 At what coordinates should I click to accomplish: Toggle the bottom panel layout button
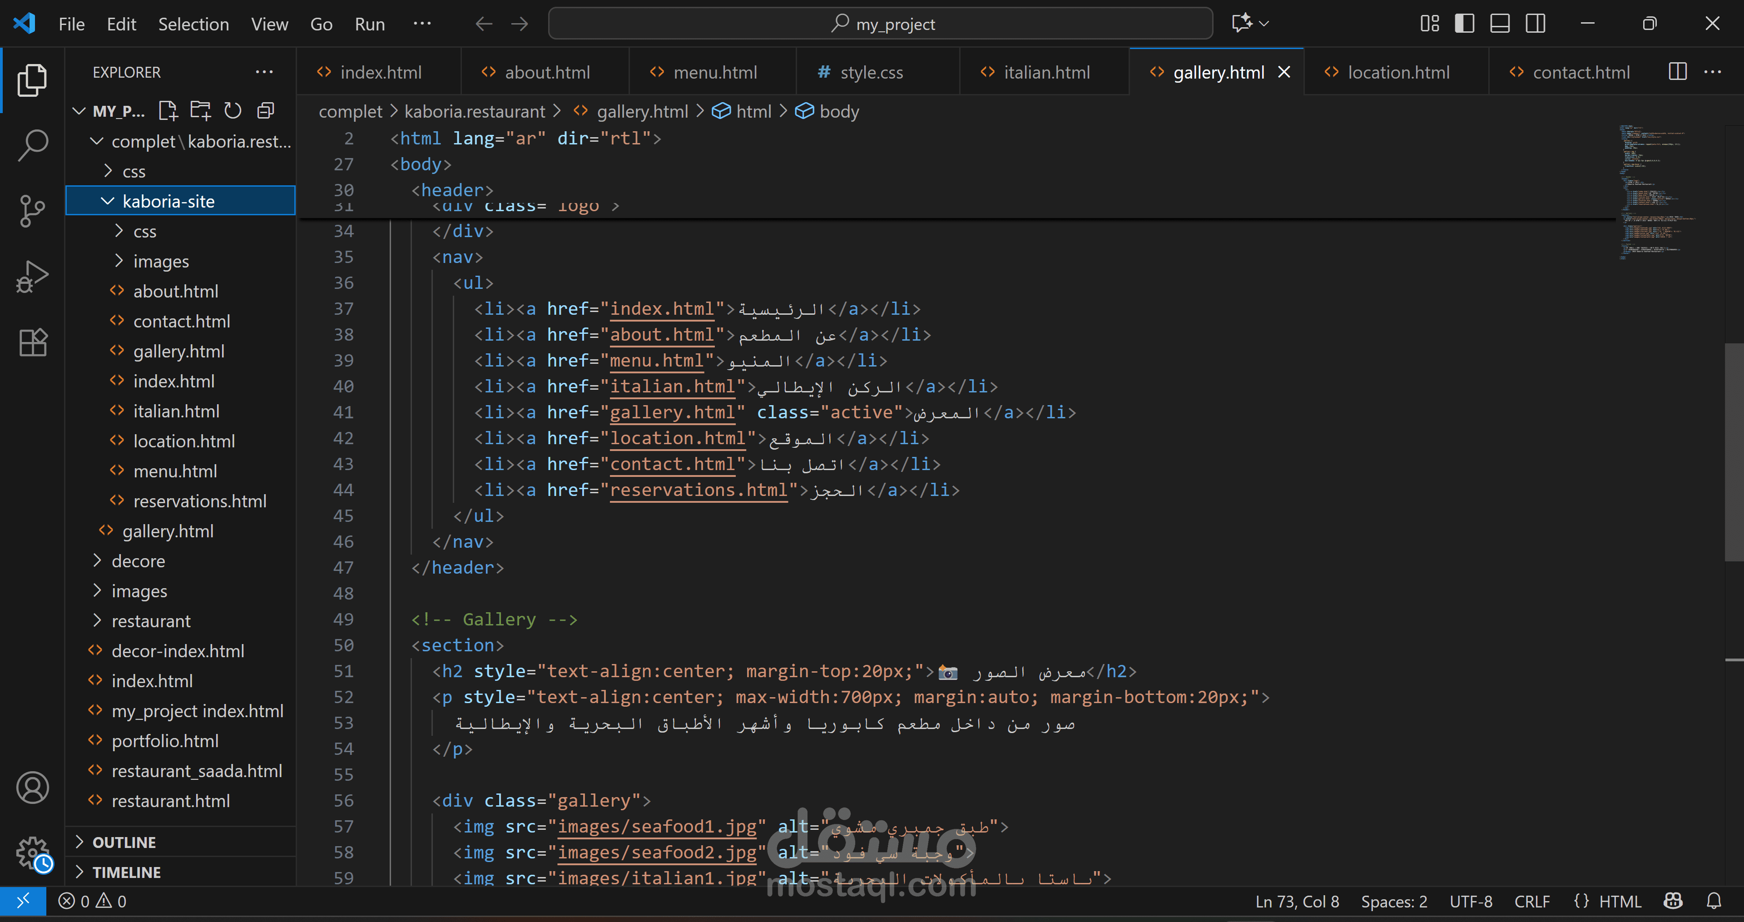[x=1500, y=24]
